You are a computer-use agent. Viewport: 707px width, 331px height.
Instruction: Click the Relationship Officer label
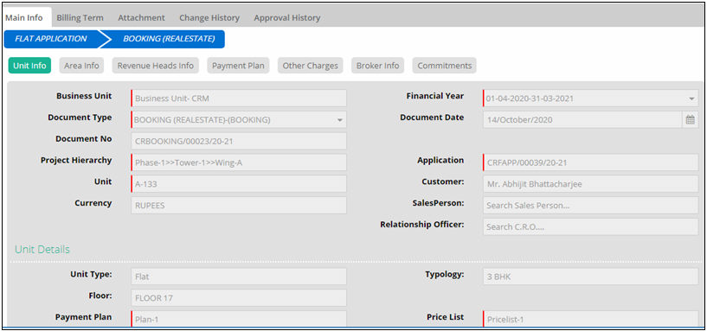click(422, 225)
